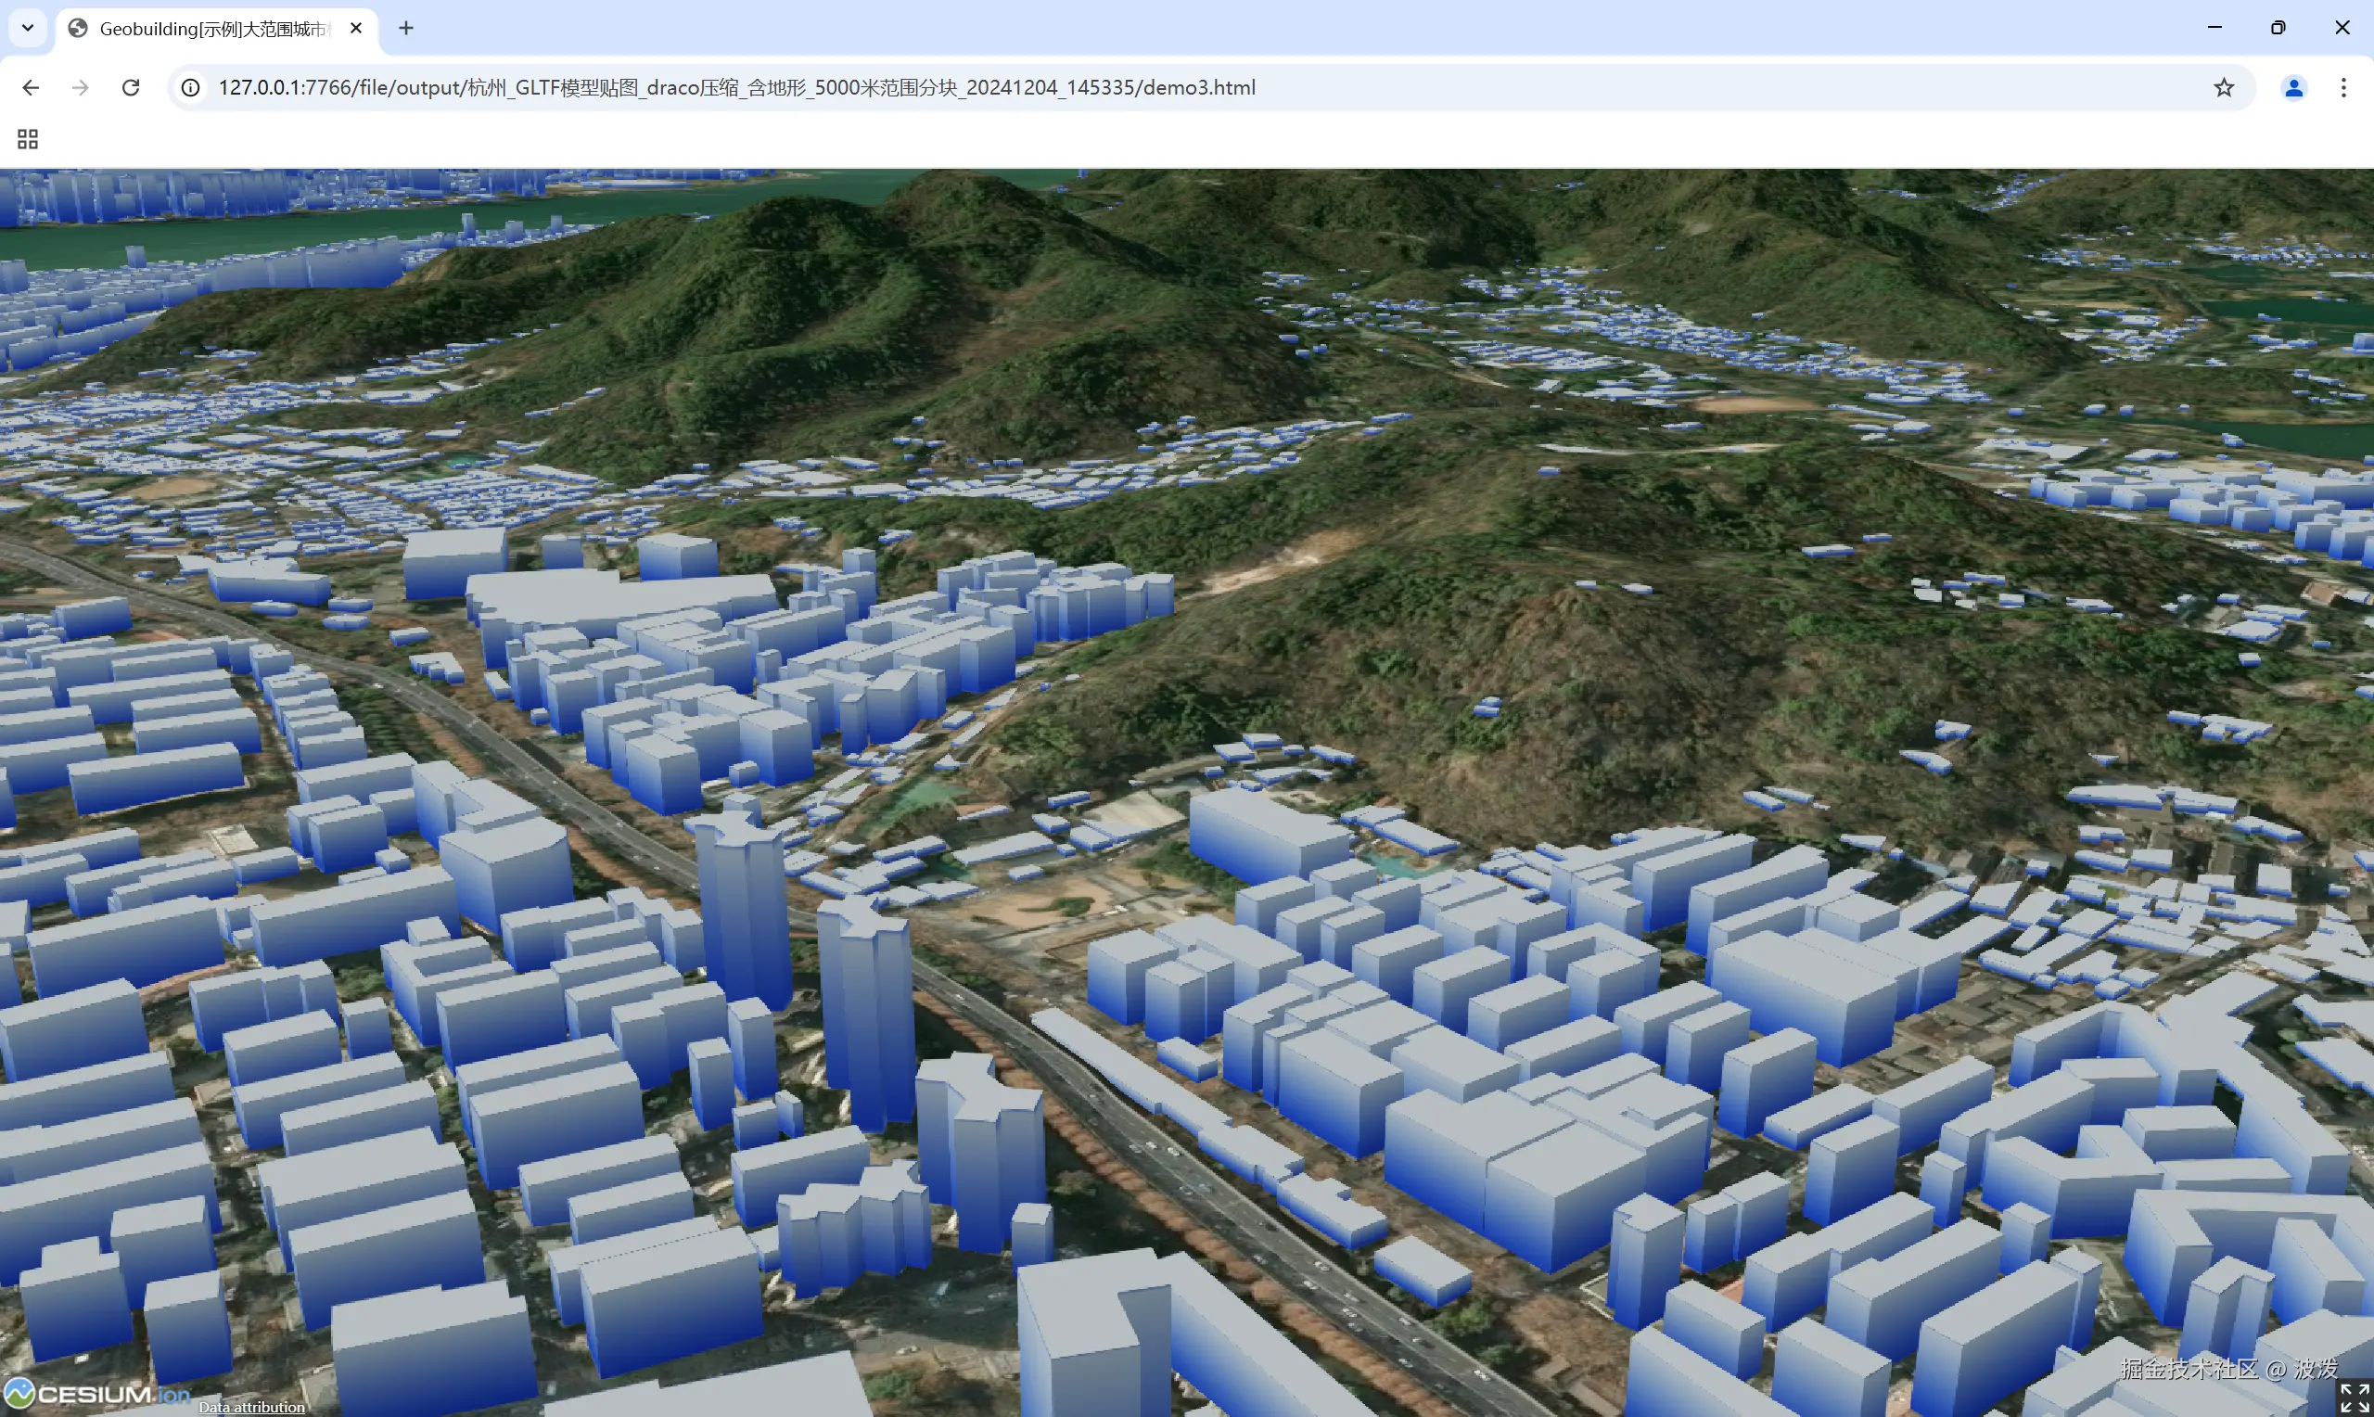Open the Data attribution link
The image size is (2374, 1417).
[252, 1407]
